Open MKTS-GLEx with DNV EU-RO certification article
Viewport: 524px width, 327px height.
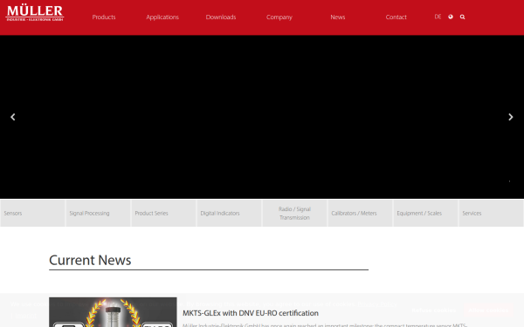[x=251, y=313]
